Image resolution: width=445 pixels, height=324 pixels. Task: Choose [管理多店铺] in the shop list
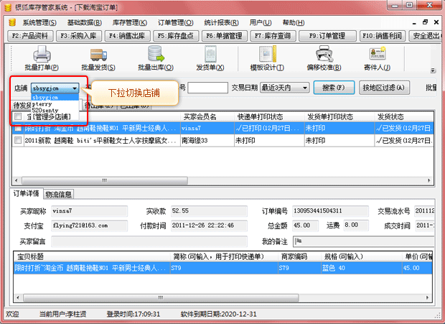[50, 116]
